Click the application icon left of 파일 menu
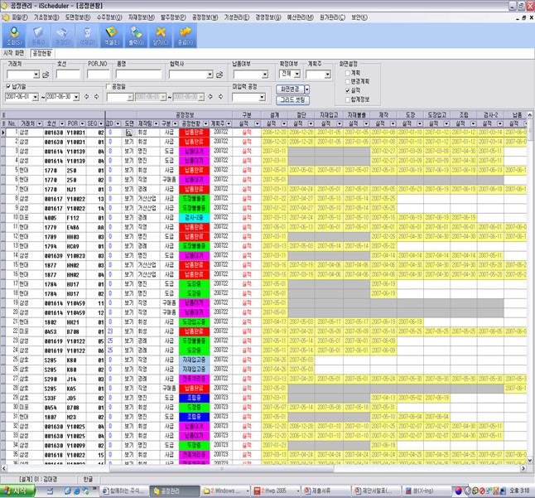 click(x=6, y=17)
